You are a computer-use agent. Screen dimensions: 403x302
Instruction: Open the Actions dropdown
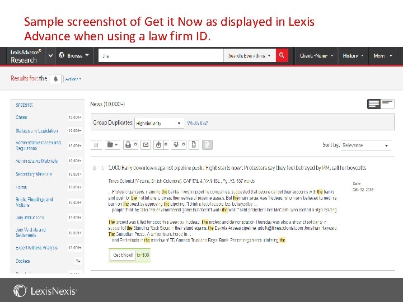pyautogui.click(x=73, y=79)
